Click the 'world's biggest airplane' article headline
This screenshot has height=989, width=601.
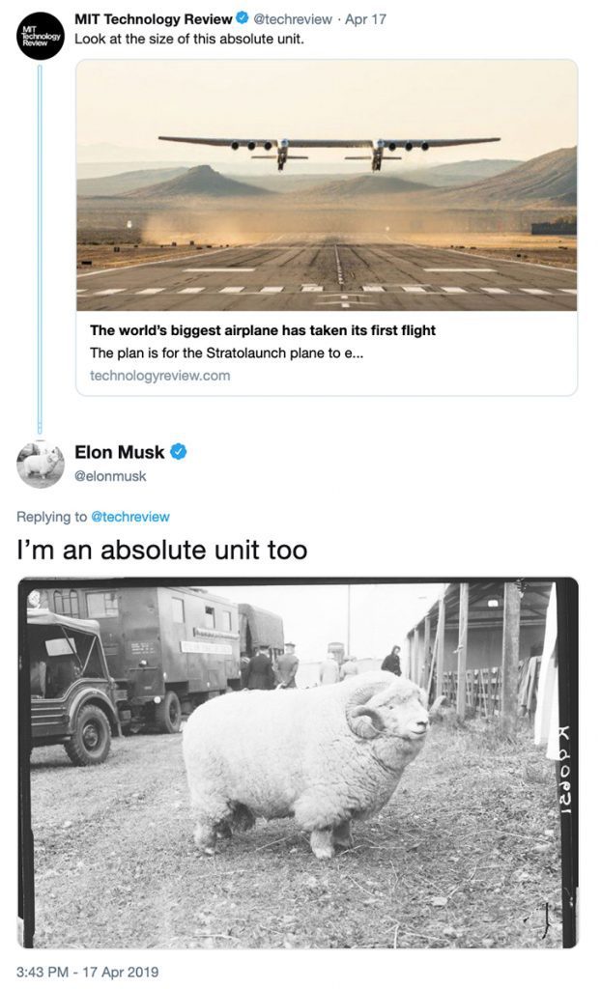pyautogui.click(x=263, y=330)
